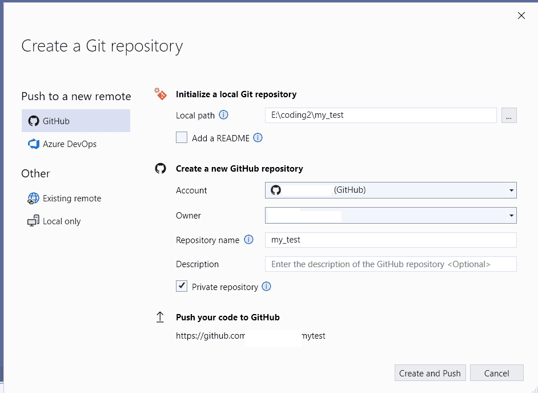Click the Local only computer icon
This screenshot has height=393, width=538.
33,221
